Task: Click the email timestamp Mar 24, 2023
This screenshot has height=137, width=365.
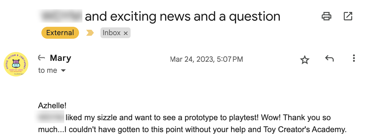Action: pyautogui.click(x=206, y=59)
